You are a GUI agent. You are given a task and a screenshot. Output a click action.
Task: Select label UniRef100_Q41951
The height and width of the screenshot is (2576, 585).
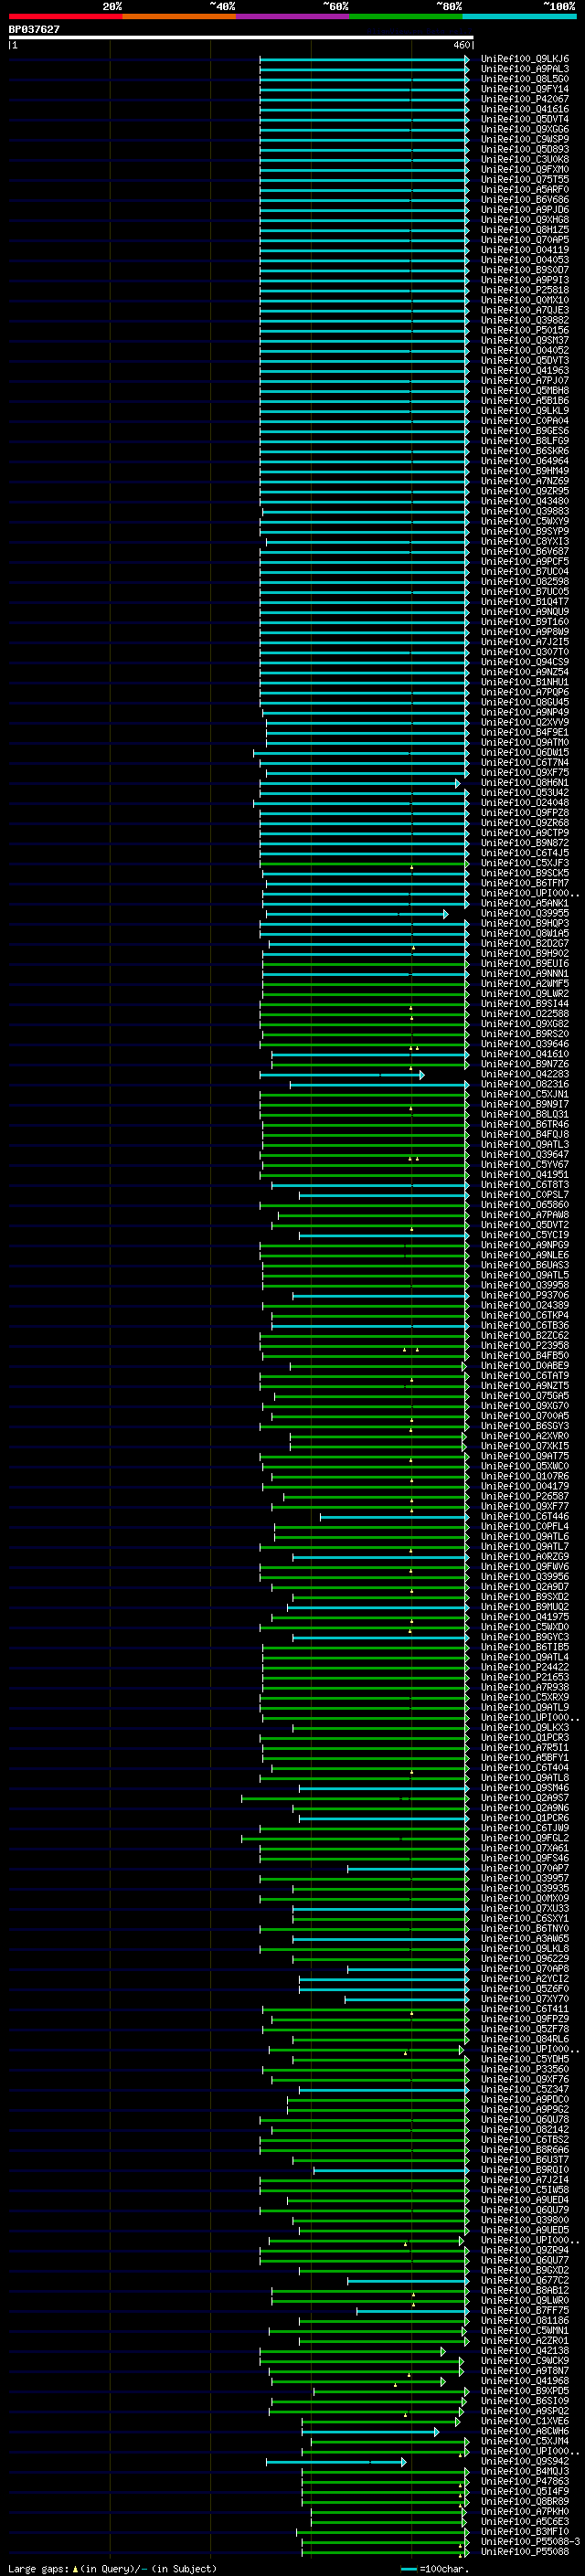(525, 1175)
